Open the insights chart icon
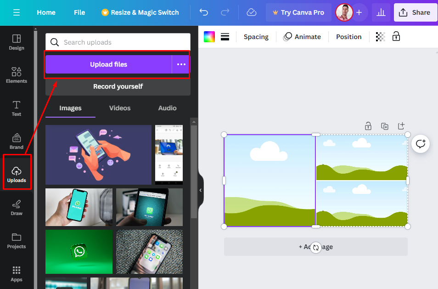 [x=381, y=12]
